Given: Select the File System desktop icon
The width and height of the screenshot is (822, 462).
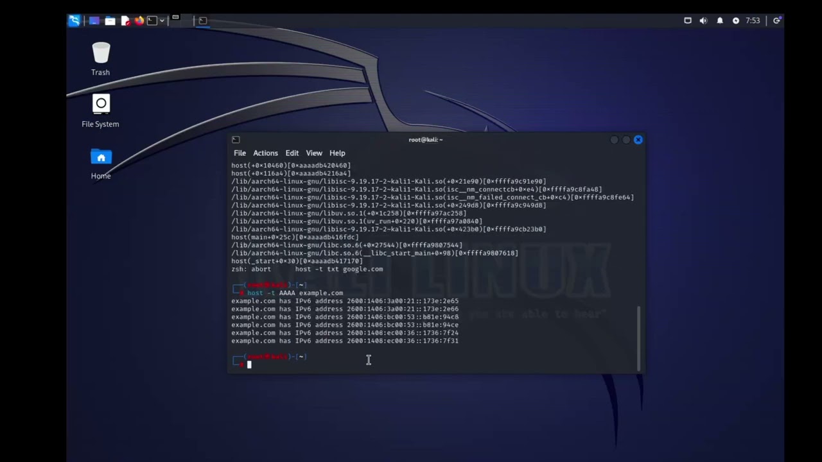Looking at the screenshot, I should [100, 111].
